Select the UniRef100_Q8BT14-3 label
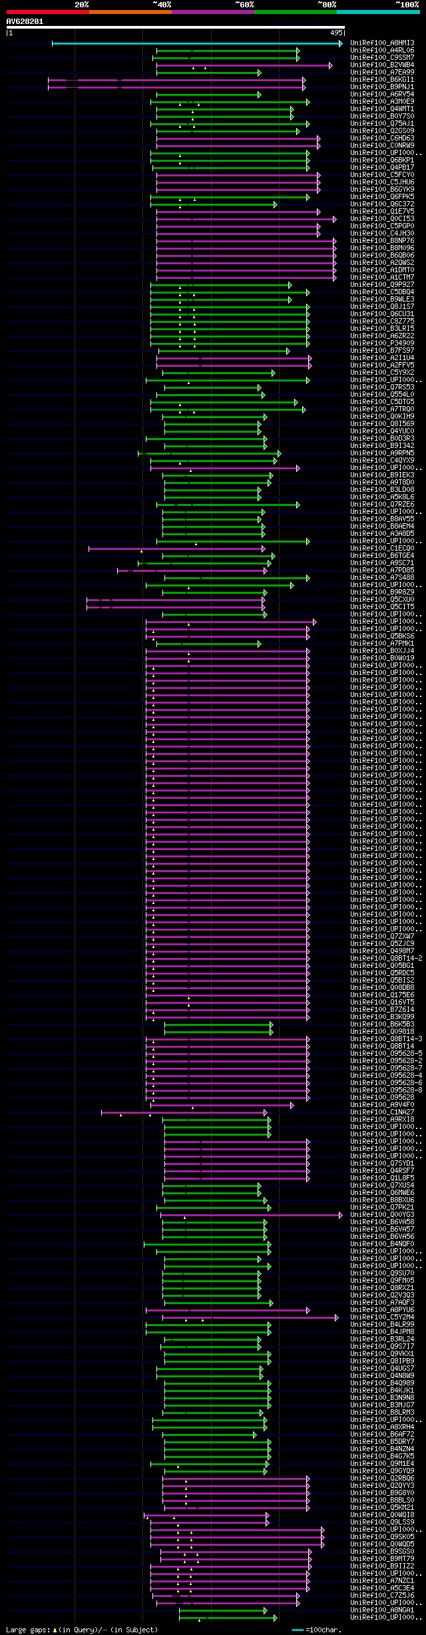The height and width of the screenshot is (1635, 426). click(x=386, y=1039)
